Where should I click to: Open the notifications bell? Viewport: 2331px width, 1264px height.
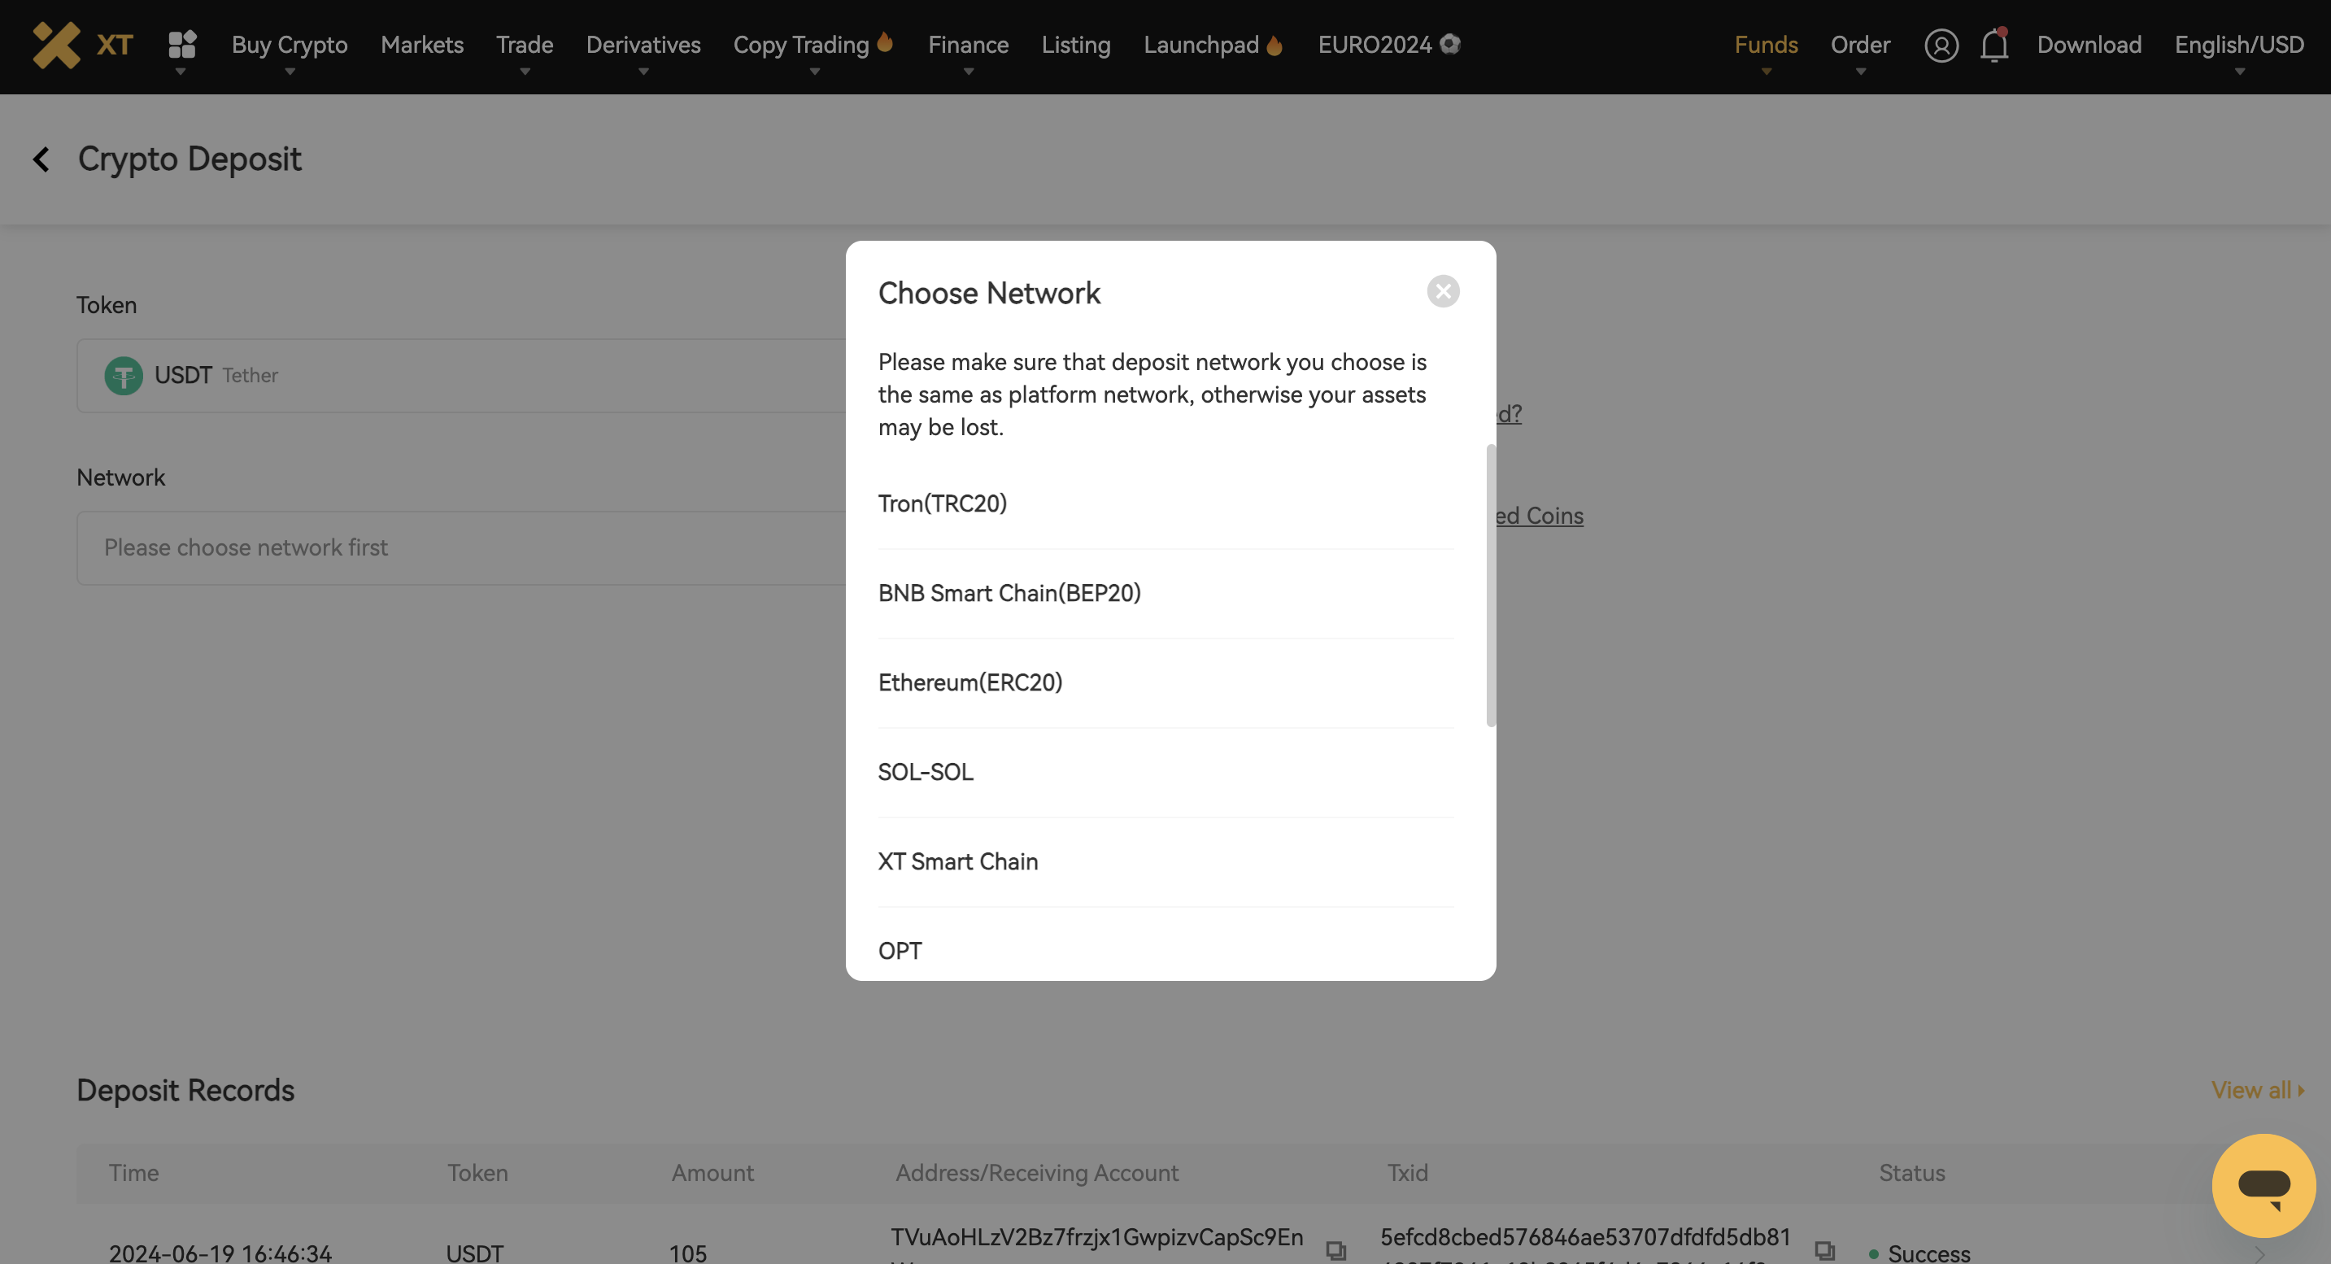click(1993, 45)
